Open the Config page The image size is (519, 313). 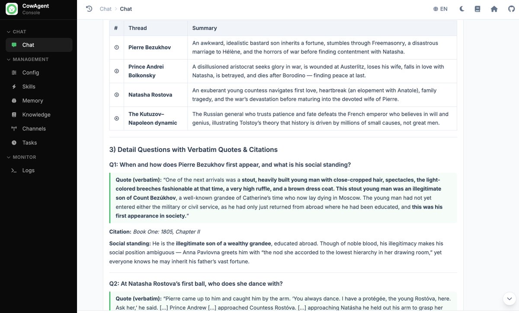[39, 73]
